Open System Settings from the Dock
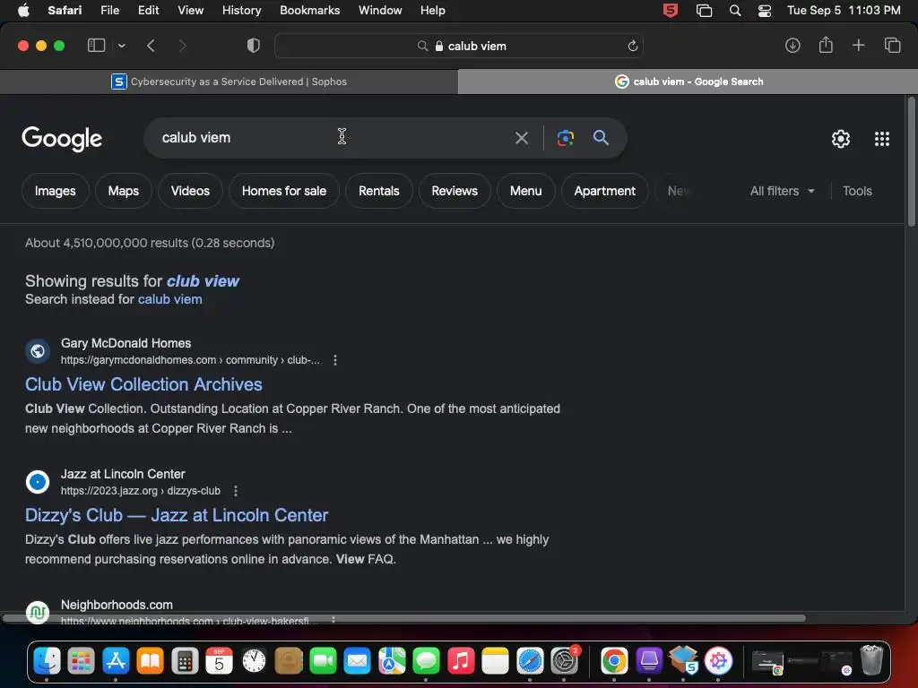The image size is (918, 688). (x=565, y=661)
